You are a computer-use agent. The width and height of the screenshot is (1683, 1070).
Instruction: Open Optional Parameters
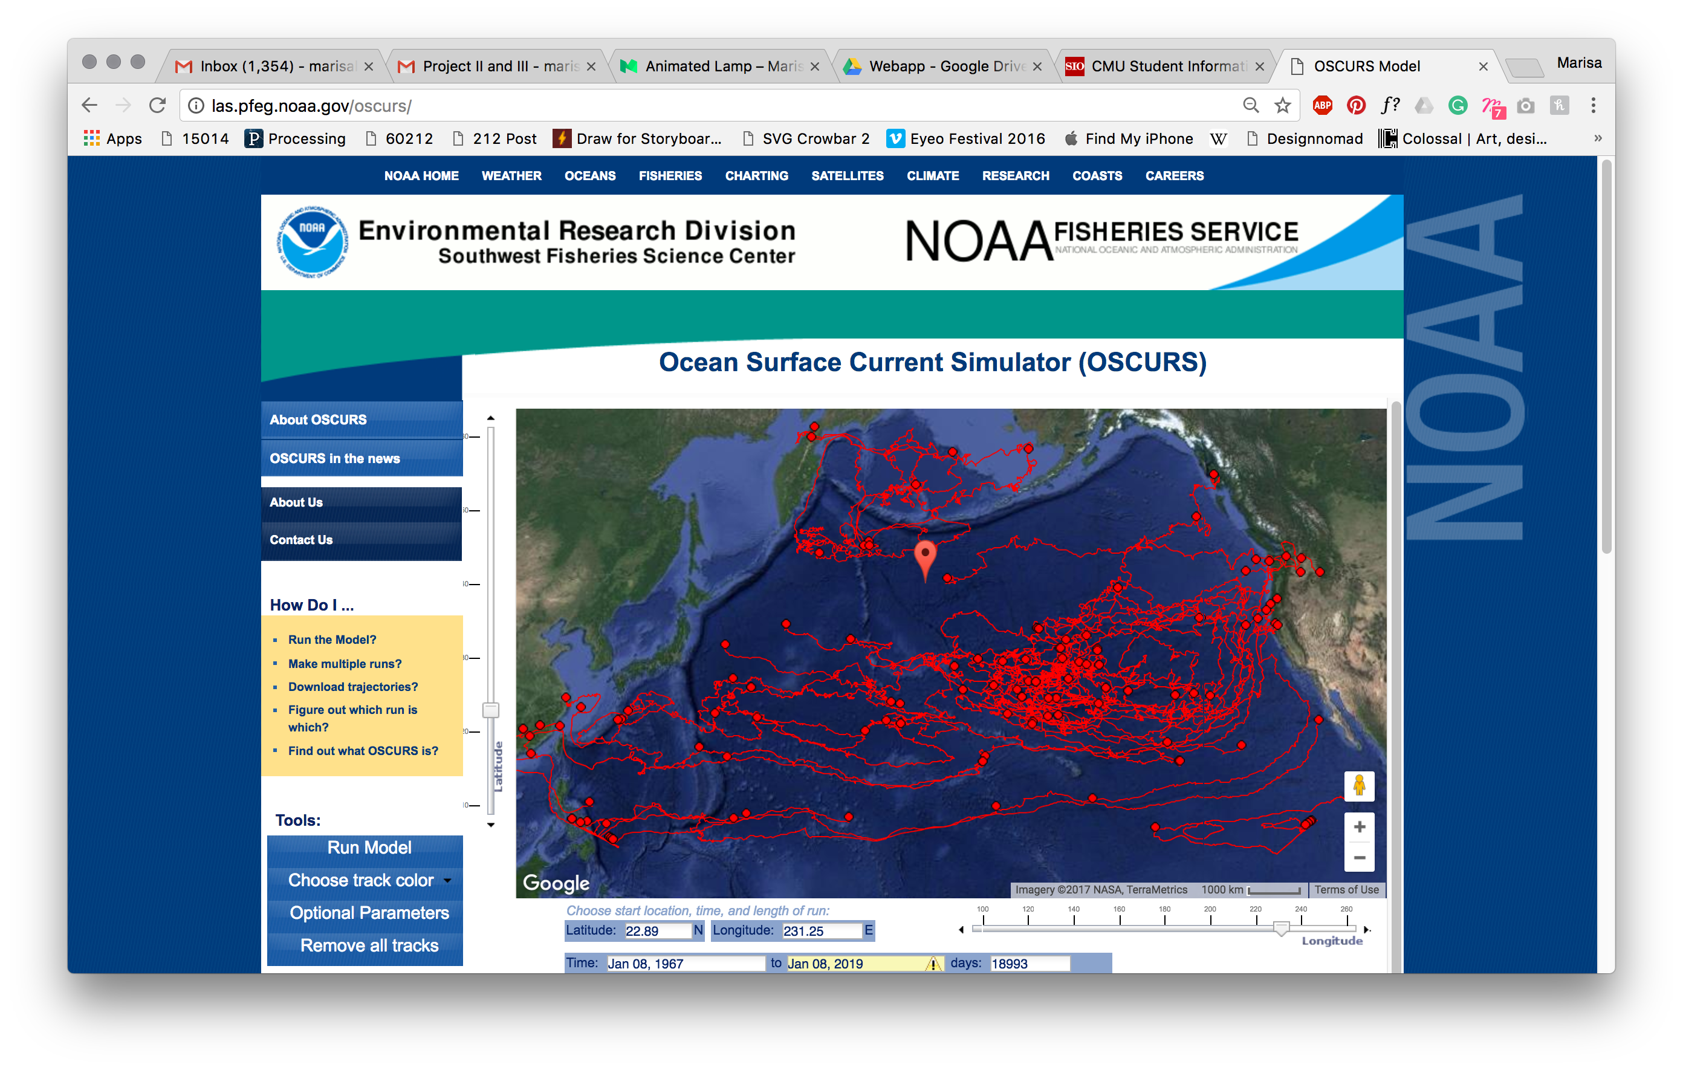365,913
